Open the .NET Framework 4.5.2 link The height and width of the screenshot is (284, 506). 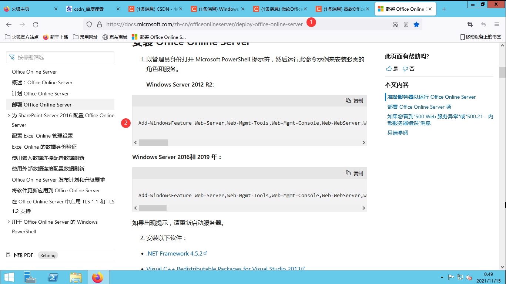tap(174, 253)
